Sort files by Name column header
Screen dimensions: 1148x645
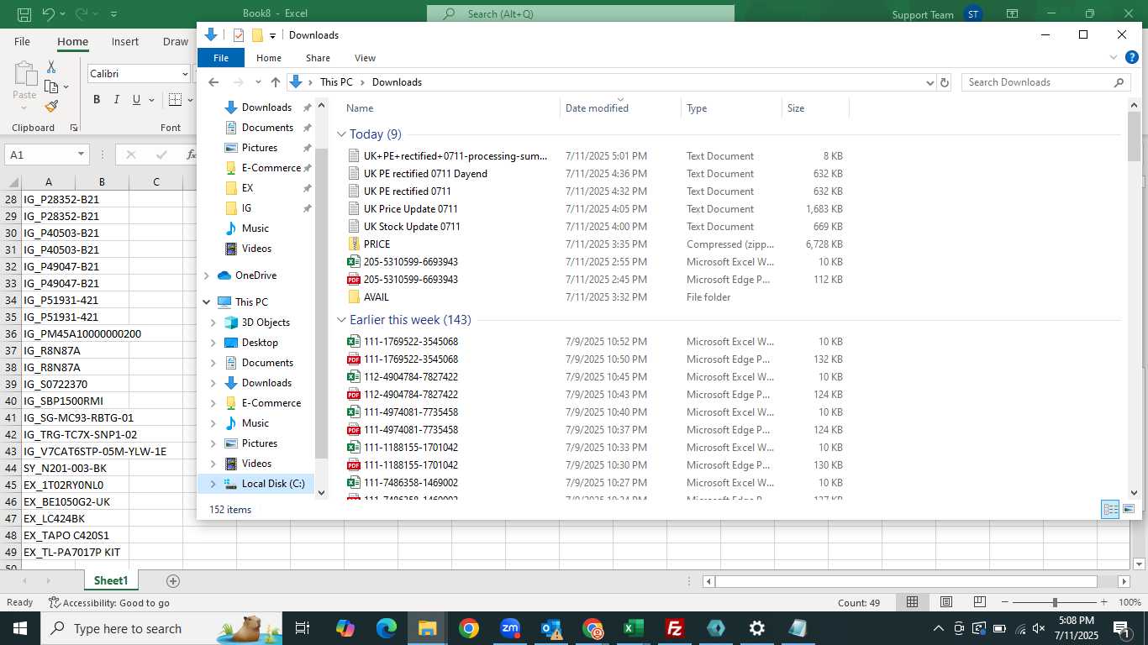(x=450, y=108)
